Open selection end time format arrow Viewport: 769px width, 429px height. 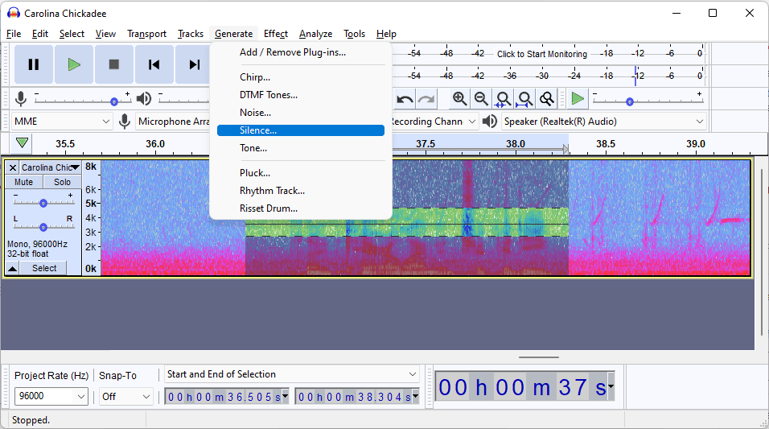click(x=415, y=396)
